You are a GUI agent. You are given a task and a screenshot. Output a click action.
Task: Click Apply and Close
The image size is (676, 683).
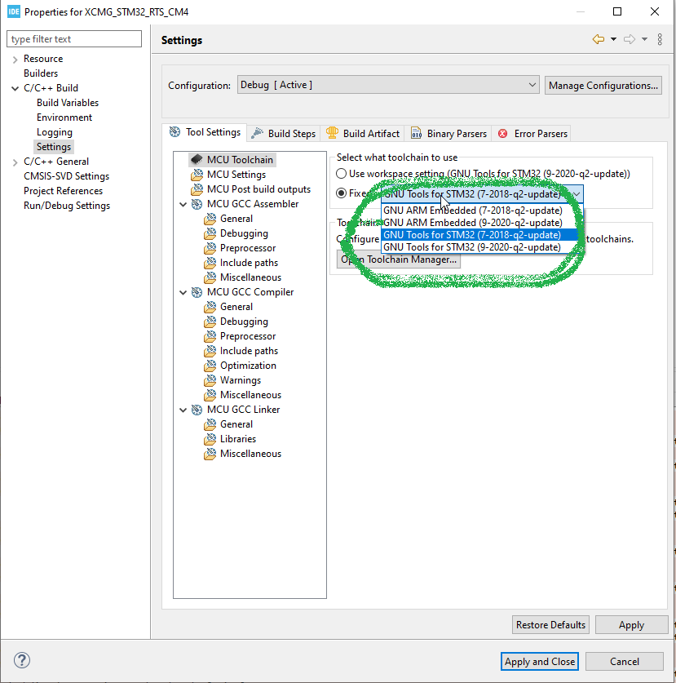pyautogui.click(x=539, y=661)
